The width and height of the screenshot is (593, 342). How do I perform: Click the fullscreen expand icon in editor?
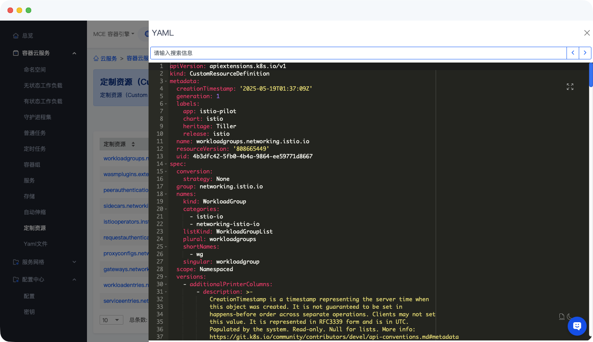(570, 87)
